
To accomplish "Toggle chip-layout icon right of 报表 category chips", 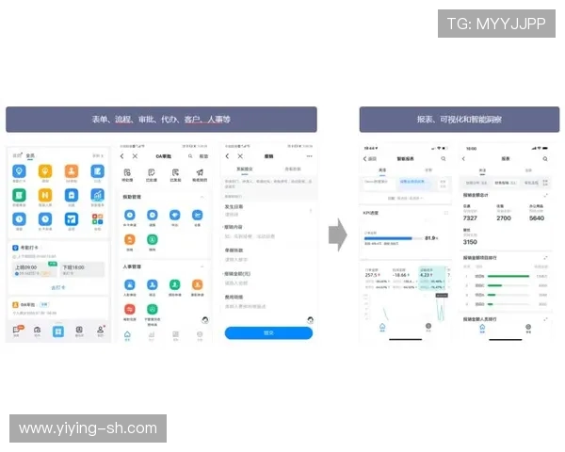I will tap(545, 183).
